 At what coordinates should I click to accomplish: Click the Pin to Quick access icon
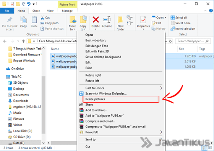click(x=10, y=20)
